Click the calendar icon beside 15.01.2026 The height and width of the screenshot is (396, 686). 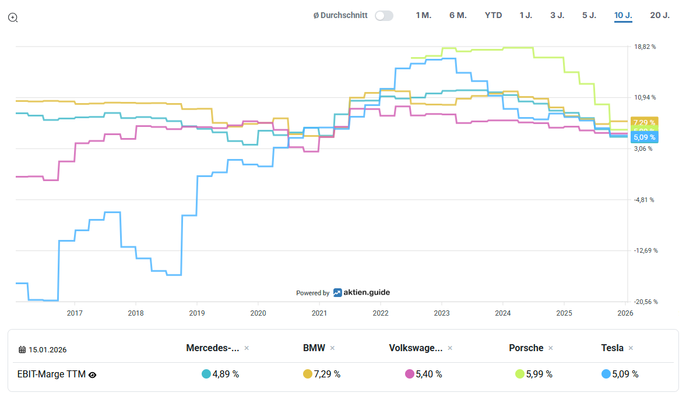coord(22,350)
